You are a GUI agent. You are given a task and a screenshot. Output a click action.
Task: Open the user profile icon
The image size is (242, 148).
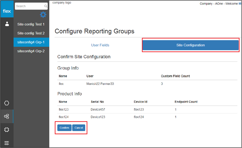[x=7, y=24]
